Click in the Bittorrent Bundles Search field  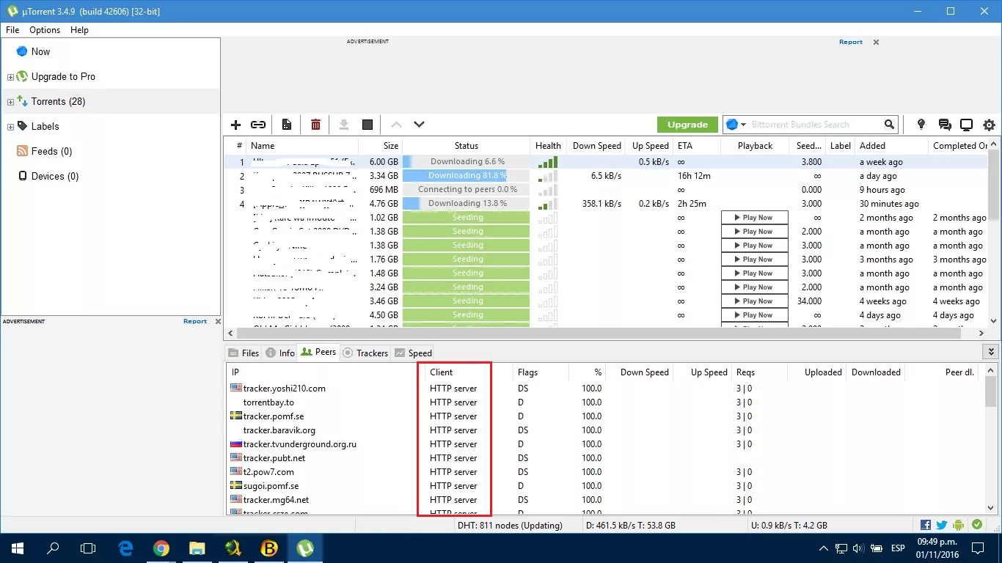(x=814, y=125)
